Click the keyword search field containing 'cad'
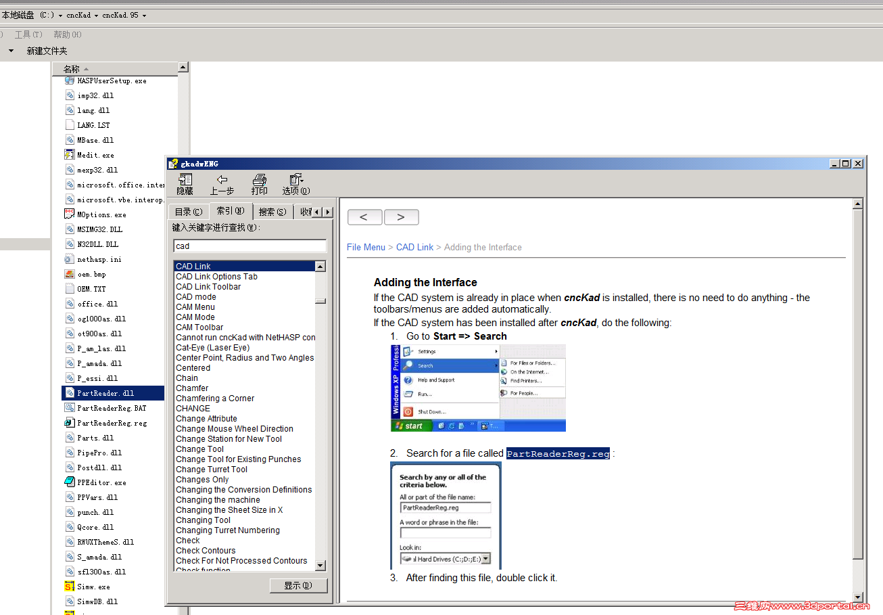 tap(249, 246)
